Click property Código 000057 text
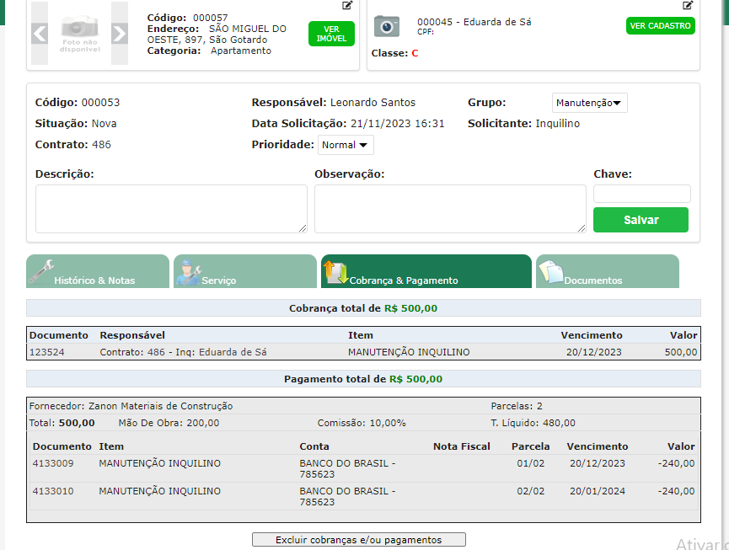 tap(187, 18)
